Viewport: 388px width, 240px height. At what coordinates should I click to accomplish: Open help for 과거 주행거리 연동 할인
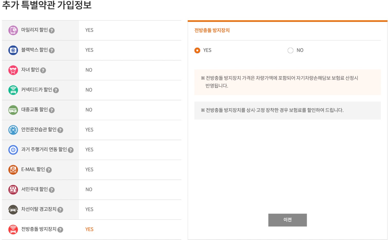(71, 150)
